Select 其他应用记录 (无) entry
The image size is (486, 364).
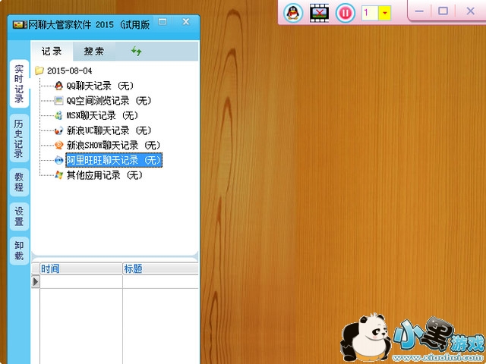(105, 175)
